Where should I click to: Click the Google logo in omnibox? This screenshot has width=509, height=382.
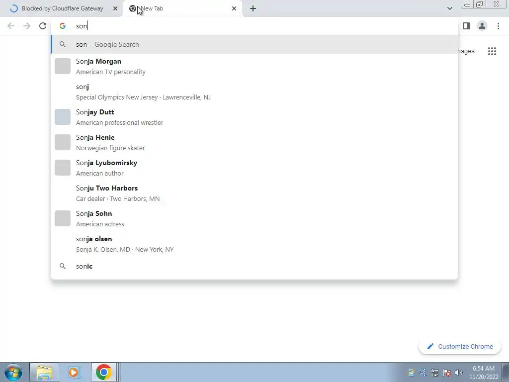click(63, 26)
